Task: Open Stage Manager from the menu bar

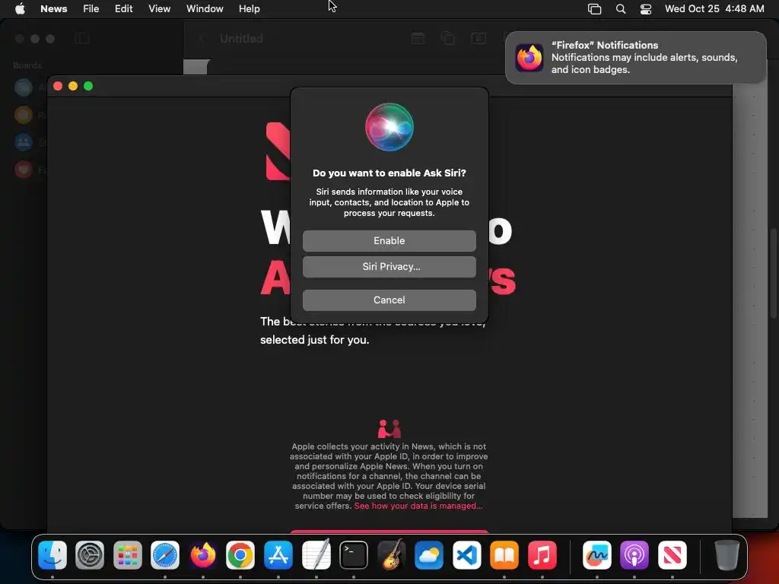Action: pos(594,8)
